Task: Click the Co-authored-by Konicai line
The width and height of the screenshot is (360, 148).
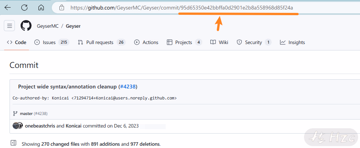Action: point(94,98)
